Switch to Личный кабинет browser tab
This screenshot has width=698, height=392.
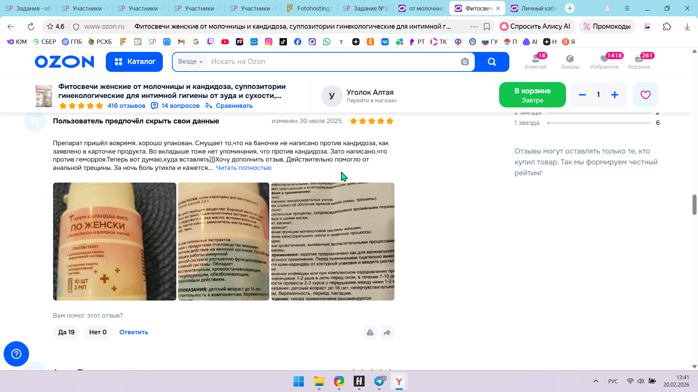point(534,8)
